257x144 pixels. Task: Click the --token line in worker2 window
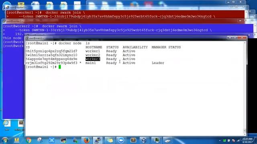tap(113, 30)
